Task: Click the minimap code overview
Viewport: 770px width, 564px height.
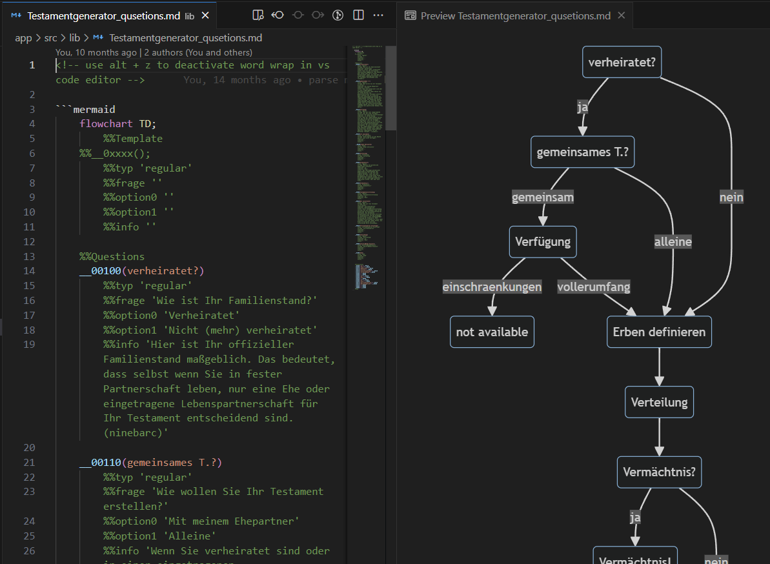Action: [x=368, y=161]
